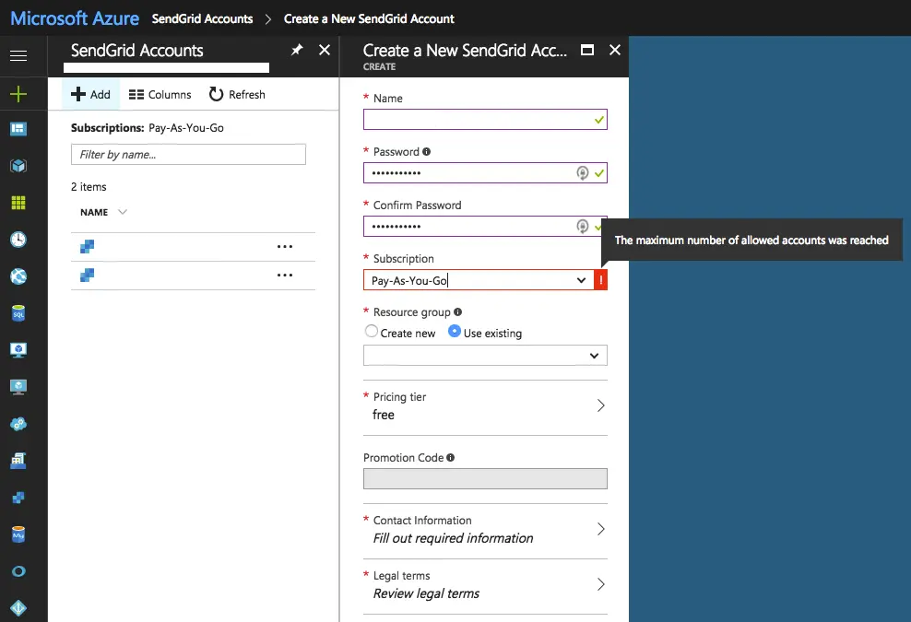This screenshot has height=622, width=911.
Task: Click Add in the SendGrid Accounts toolbar
Action: [90, 94]
